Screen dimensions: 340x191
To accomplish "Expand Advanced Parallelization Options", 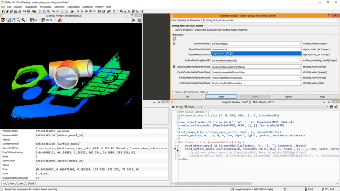I will [x=173, y=92].
